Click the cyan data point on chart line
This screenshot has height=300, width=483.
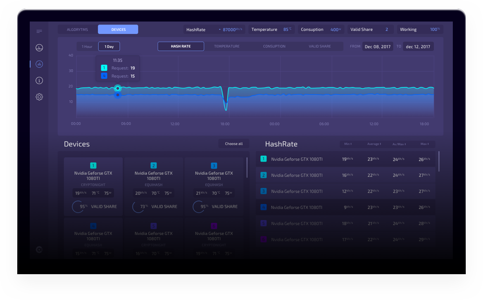(118, 89)
